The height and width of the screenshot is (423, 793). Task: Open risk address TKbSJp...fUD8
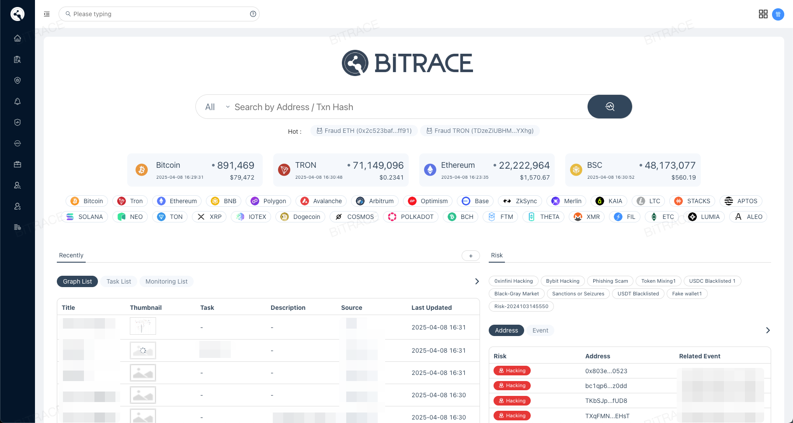click(606, 401)
